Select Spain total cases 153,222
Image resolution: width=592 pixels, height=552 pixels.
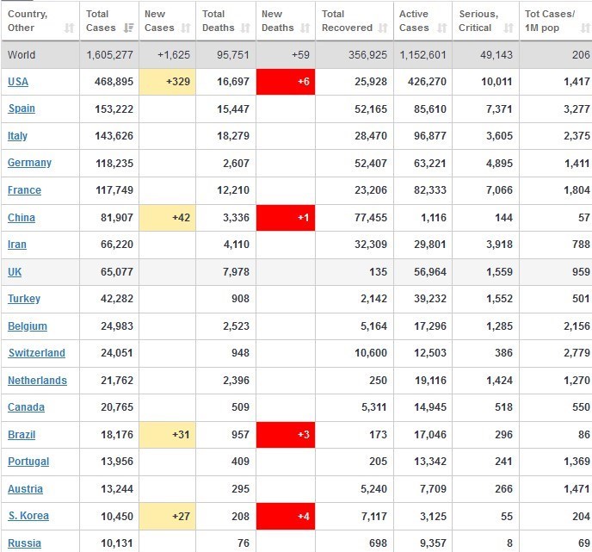[x=114, y=109]
